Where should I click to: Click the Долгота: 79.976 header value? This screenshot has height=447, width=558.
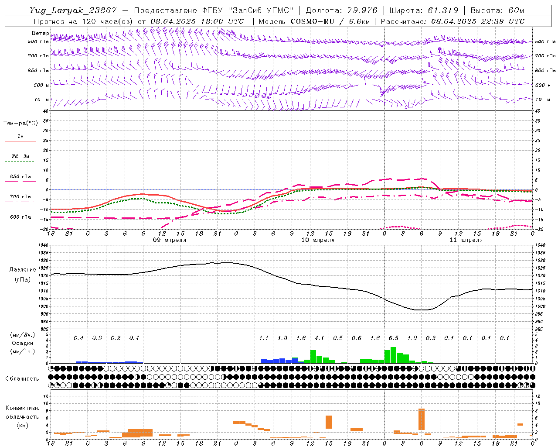(x=342, y=10)
